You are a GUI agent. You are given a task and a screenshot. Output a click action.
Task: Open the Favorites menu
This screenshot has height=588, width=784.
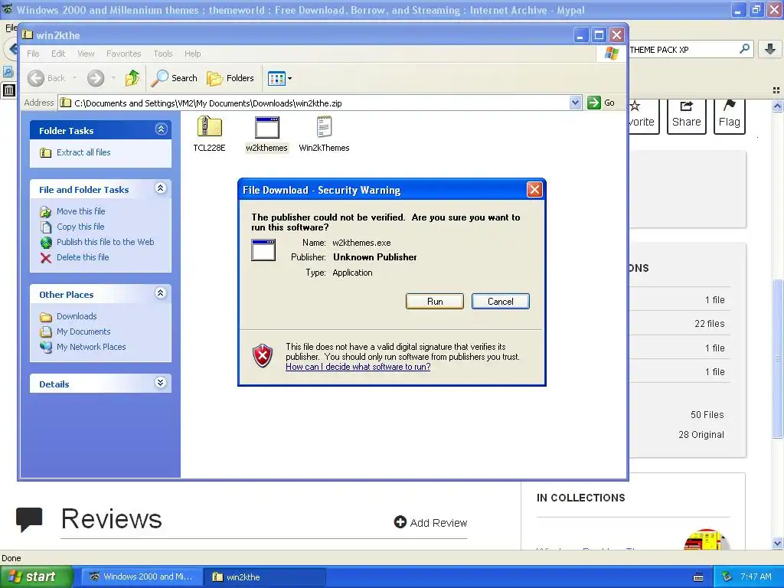123,54
